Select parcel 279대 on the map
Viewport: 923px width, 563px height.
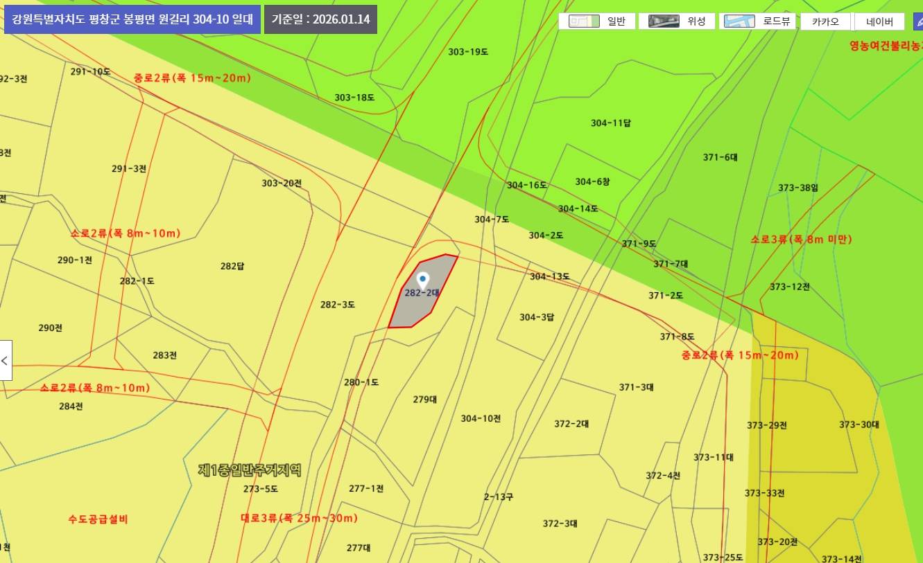coord(424,400)
